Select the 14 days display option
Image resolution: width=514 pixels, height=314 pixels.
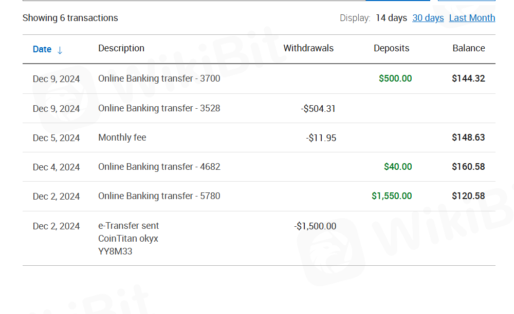[391, 18]
